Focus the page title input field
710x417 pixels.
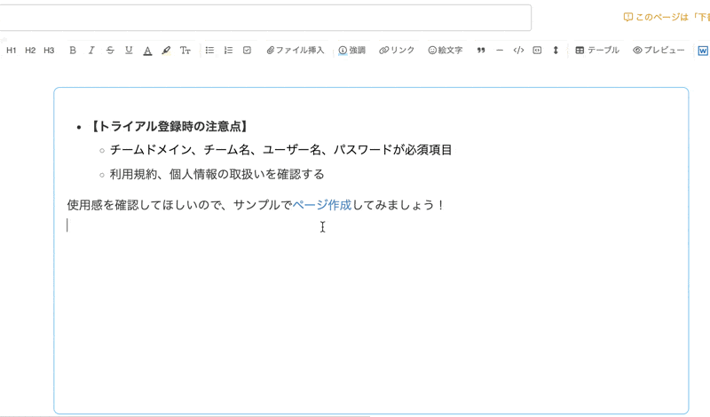265,18
